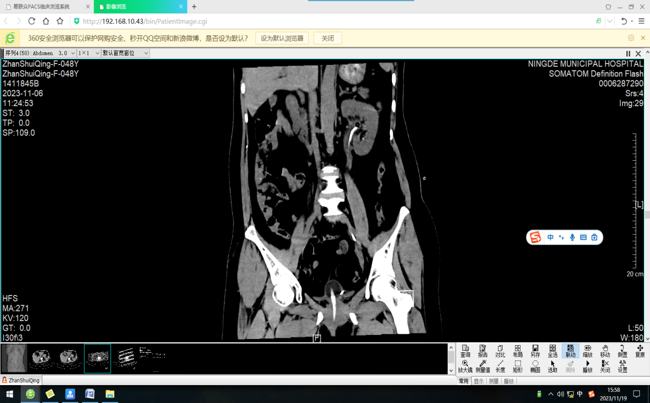
Task: Open a new browser tab
Action: click(x=194, y=7)
